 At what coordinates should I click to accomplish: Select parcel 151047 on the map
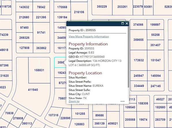(x=156, y=60)
